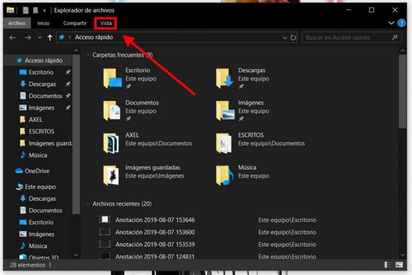Refresh the Acceso rápido view

pyautogui.click(x=293, y=37)
